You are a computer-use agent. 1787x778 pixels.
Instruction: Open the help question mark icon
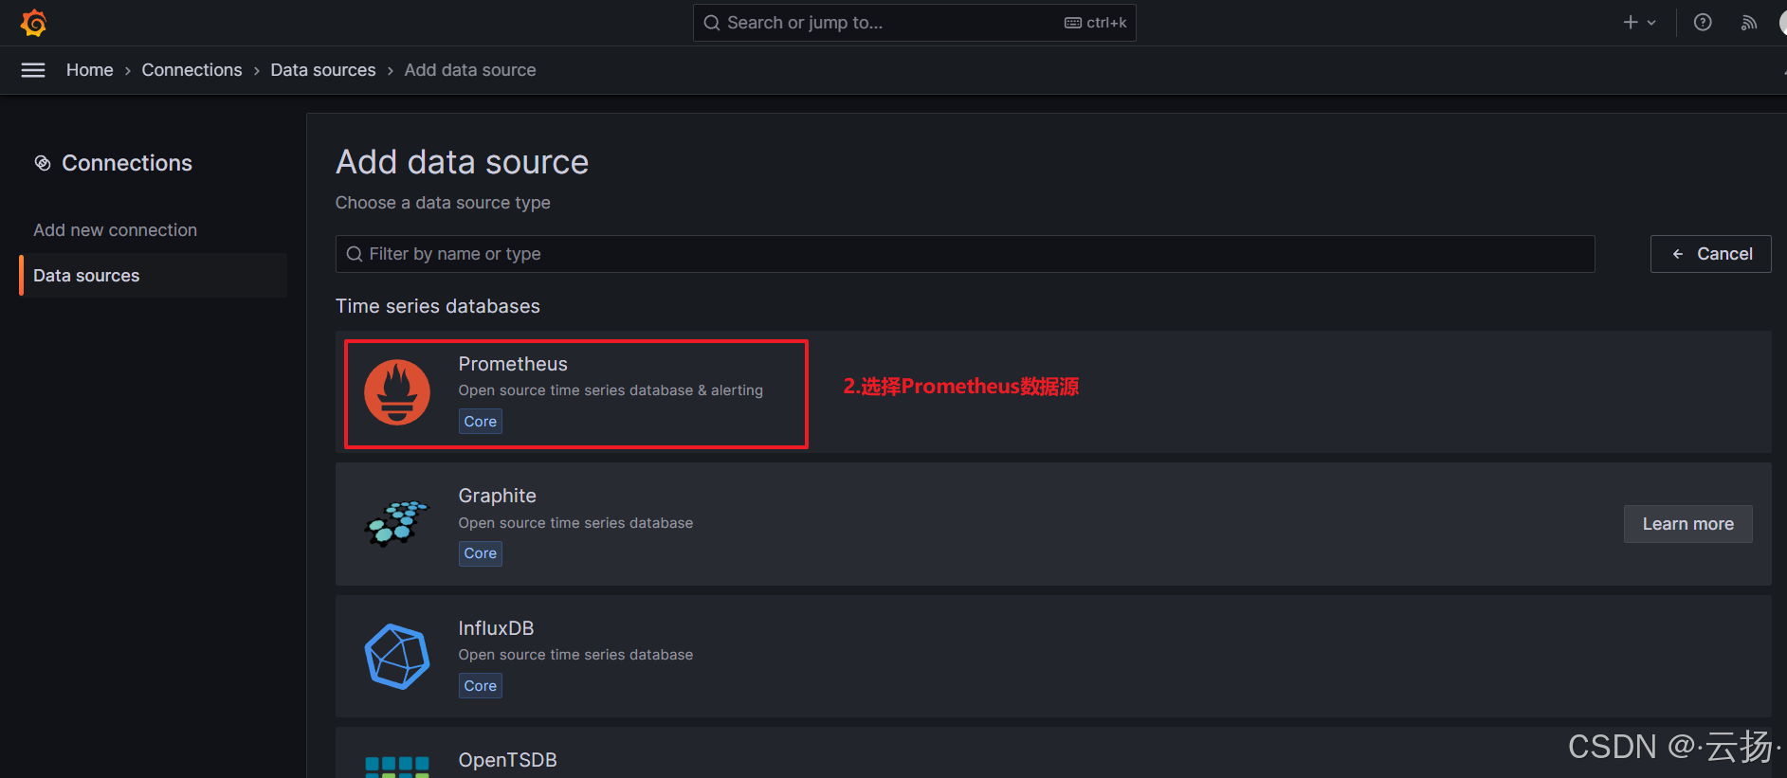tap(1703, 23)
